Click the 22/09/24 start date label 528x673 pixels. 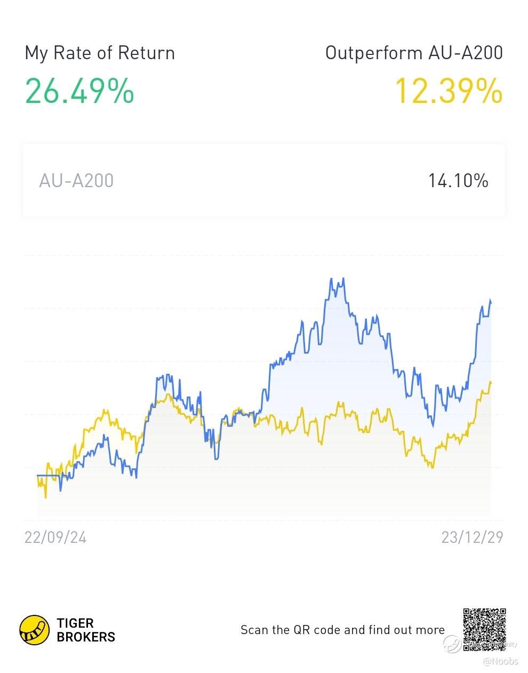55,537
